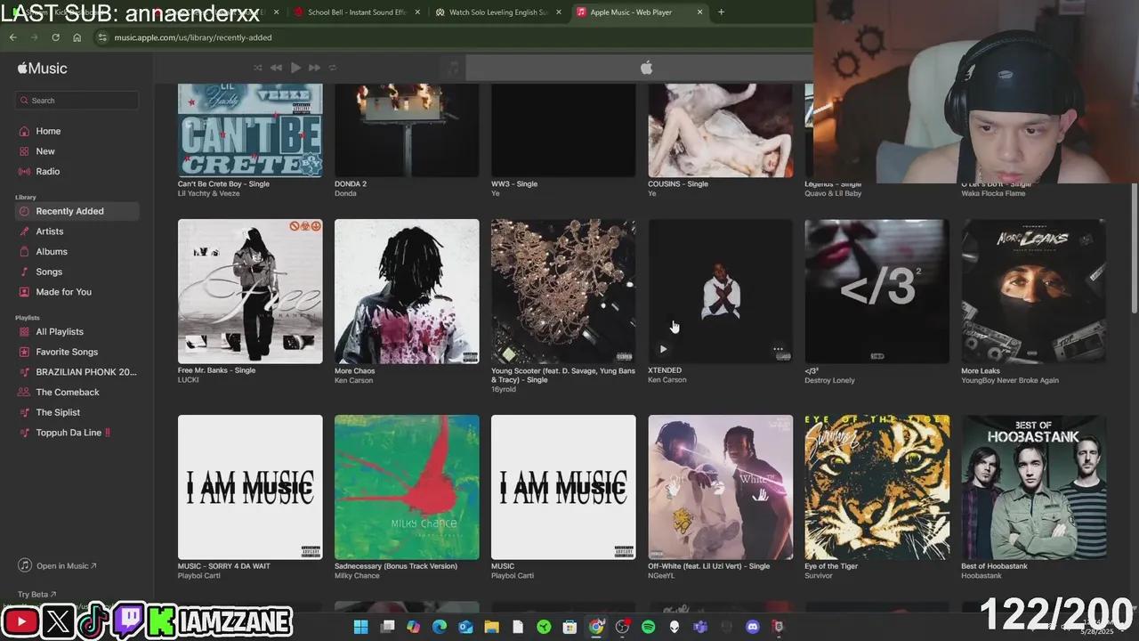Image resolution: width=1139 pixels, height=641 pixels.
Task: Open Spotify from the taskbar
Action: pos(648,628)
